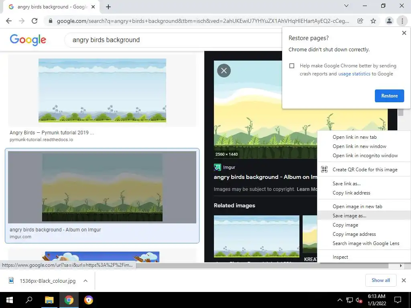Open the shield app on taskbar
The image size is (411, 308).
[89, 300]
